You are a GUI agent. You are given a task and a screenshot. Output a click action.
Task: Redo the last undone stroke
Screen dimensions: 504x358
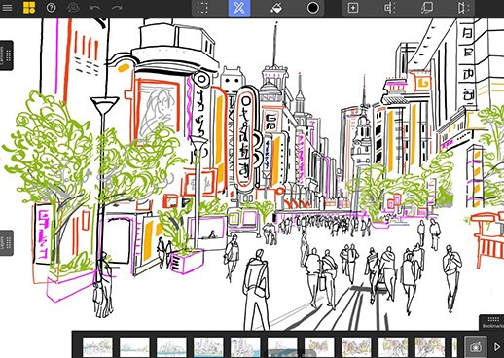point(117,8)
